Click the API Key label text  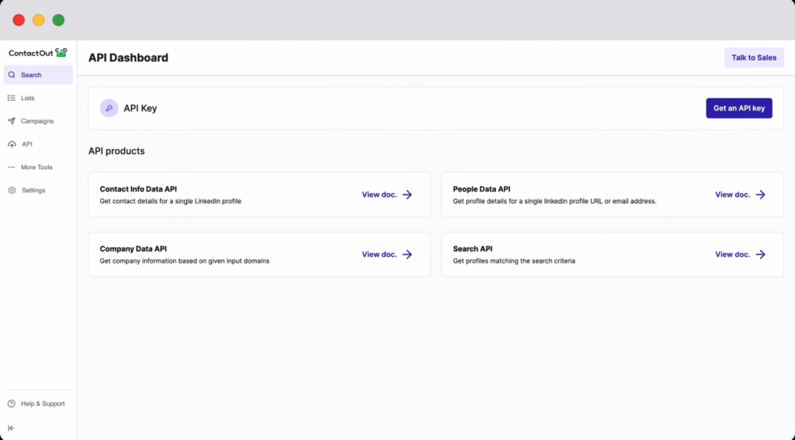pos(141,109)
